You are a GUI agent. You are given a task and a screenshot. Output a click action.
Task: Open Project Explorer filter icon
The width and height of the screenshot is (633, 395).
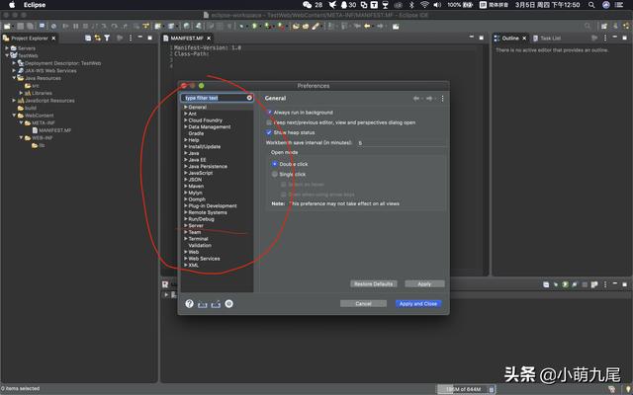107,38
